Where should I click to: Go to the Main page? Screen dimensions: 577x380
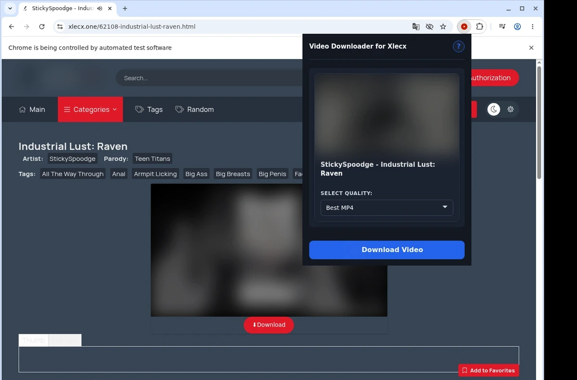point(32,109)
